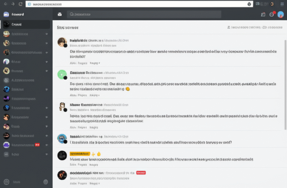The height and width of the screenshot is (188, 287).
Task: Focus the search field in the top header
Action: click(144, 15)
